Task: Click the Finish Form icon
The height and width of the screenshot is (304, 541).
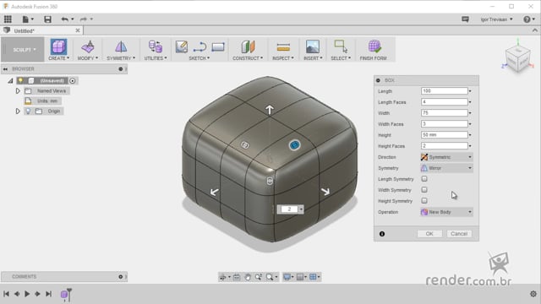Action: (374, 46)
